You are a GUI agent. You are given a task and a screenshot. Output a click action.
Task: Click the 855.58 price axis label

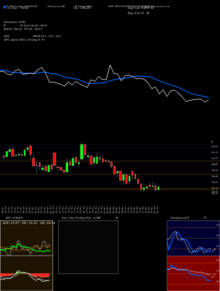click(214, 146)
